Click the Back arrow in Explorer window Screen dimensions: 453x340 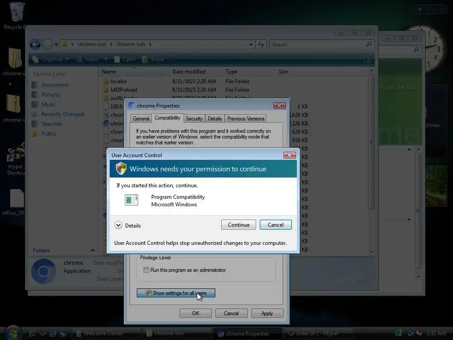tap(35, 45)
